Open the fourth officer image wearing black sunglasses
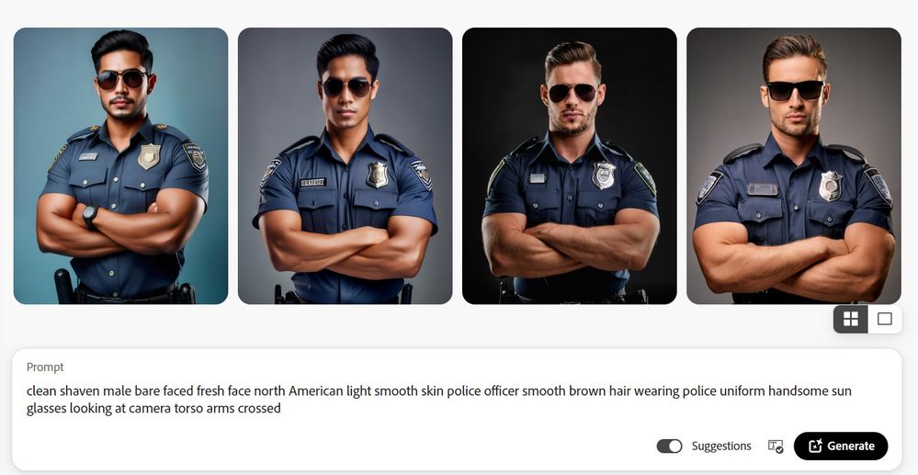Viewport: 918px width, 475px height. coord(794,165)
